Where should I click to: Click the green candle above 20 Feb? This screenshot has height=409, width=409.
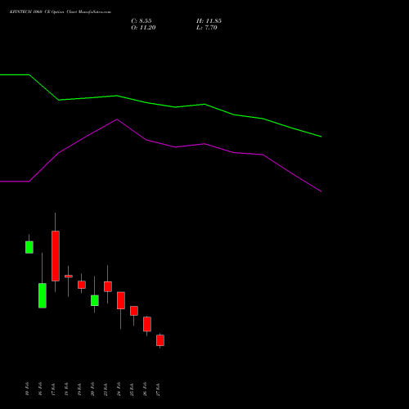[95, 300]
